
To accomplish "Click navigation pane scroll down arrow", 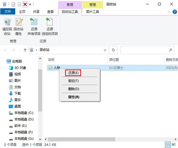I will tap(40, 139).
